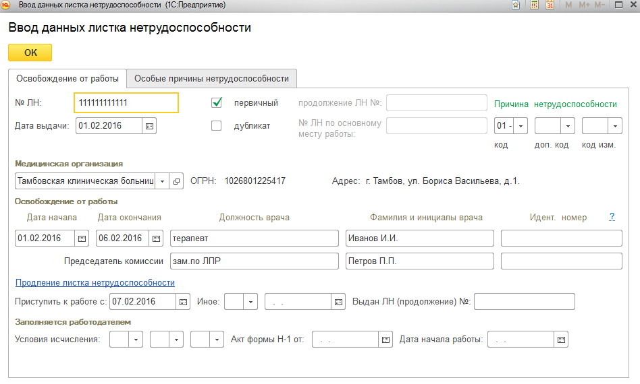Expand third Условия исчисления dropdown
Image resolution: width=640 pixels, height=384 pixels.
217,340
